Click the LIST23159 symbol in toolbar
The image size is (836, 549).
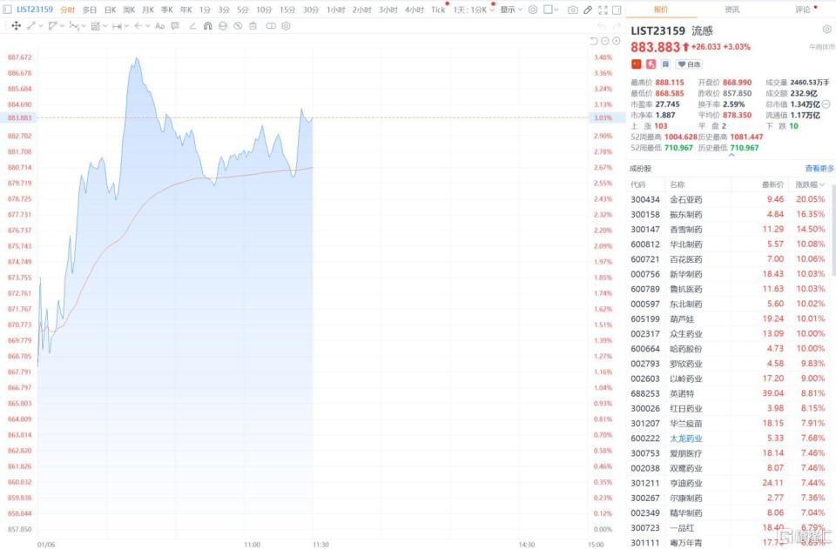tap(35, 10)
